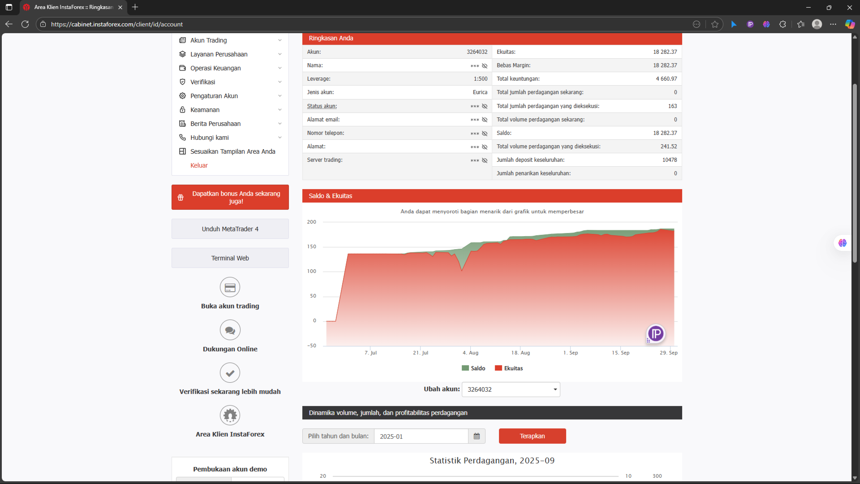Show hidden Alamat email value
Viewport: 860px width, 484px height.
click(484, 120)
